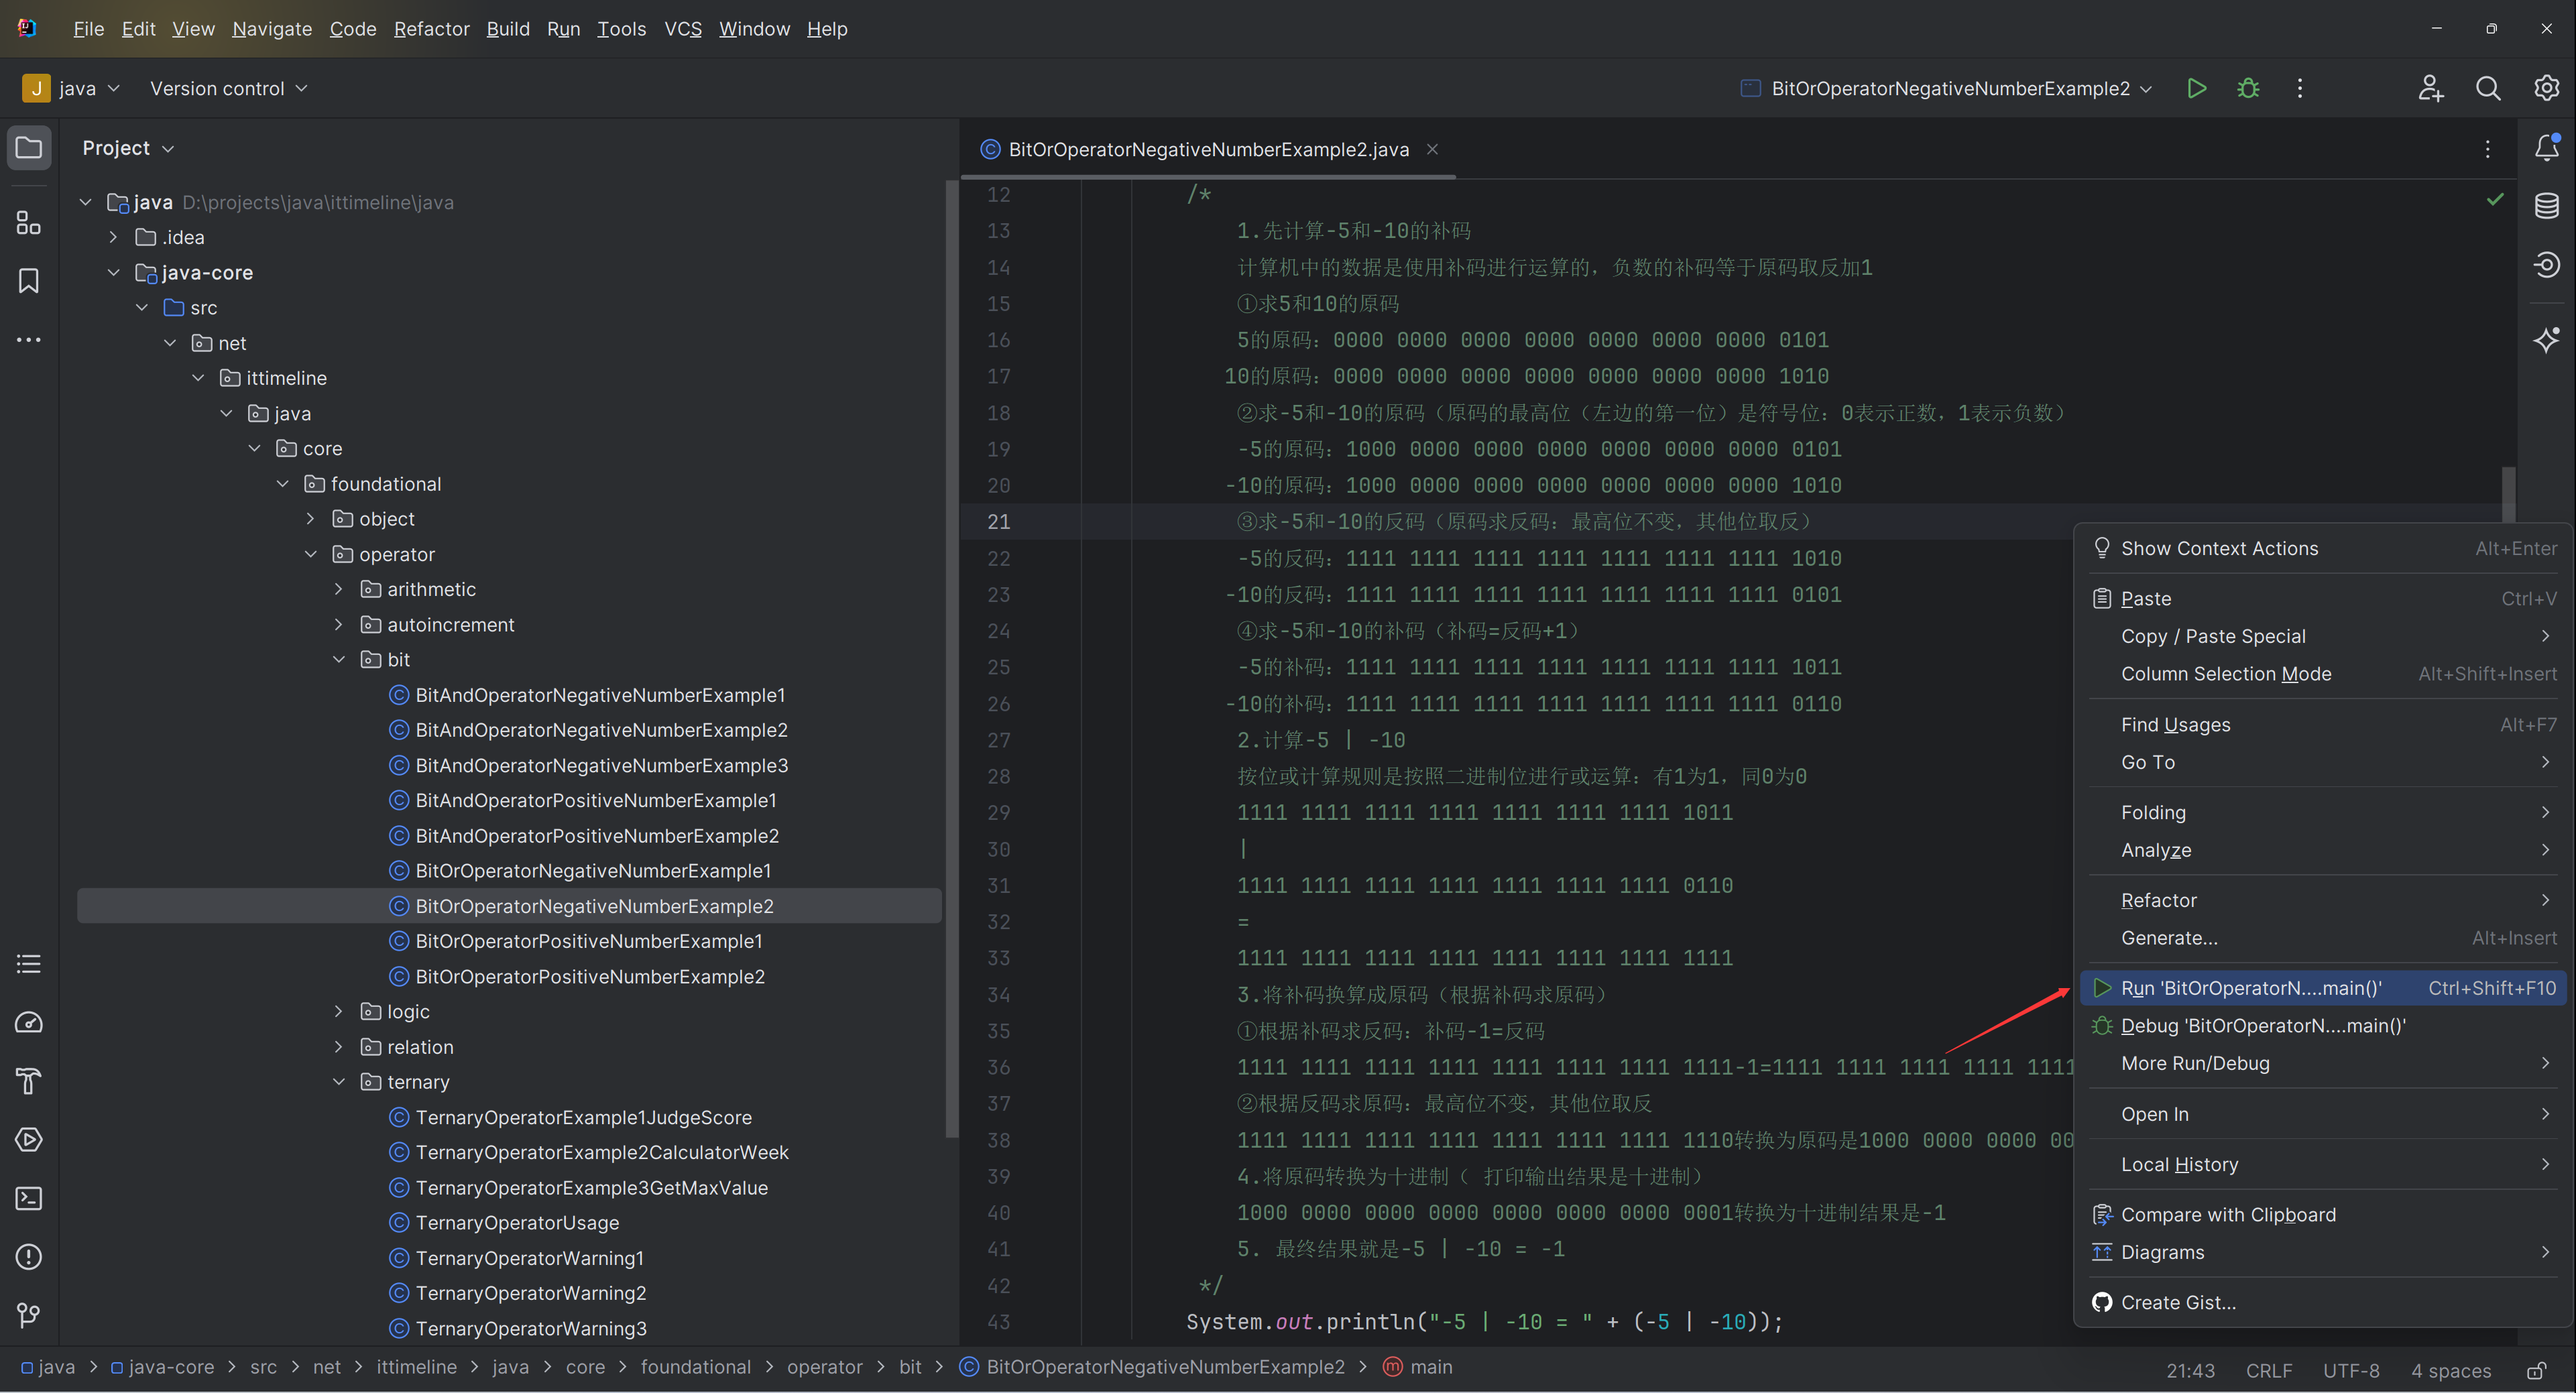2576x1393 pixels.
Task: Close the BitOrOperatorNegativeNumberExample2.java tab
Action: click(x=1432, y=149)
